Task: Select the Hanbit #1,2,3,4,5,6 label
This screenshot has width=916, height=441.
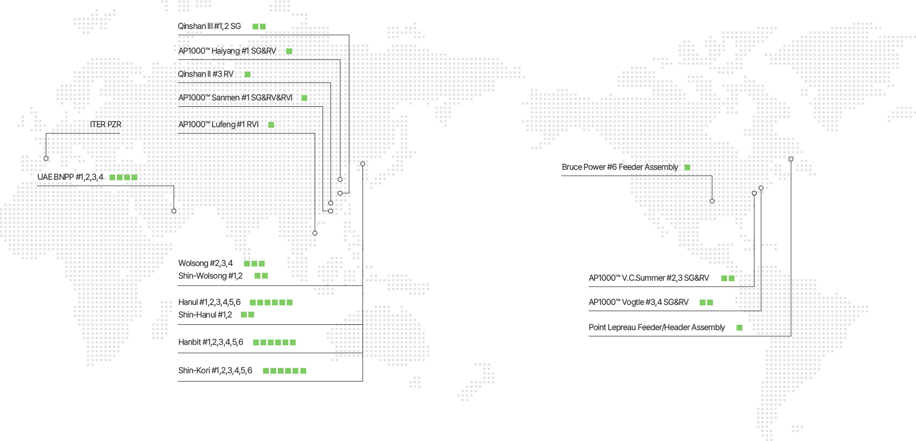Action: (x=211, y=342)
